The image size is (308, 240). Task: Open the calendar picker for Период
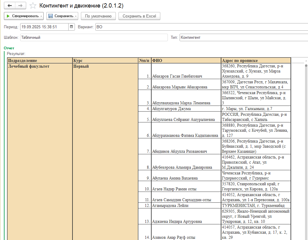[x=72, y=27]
